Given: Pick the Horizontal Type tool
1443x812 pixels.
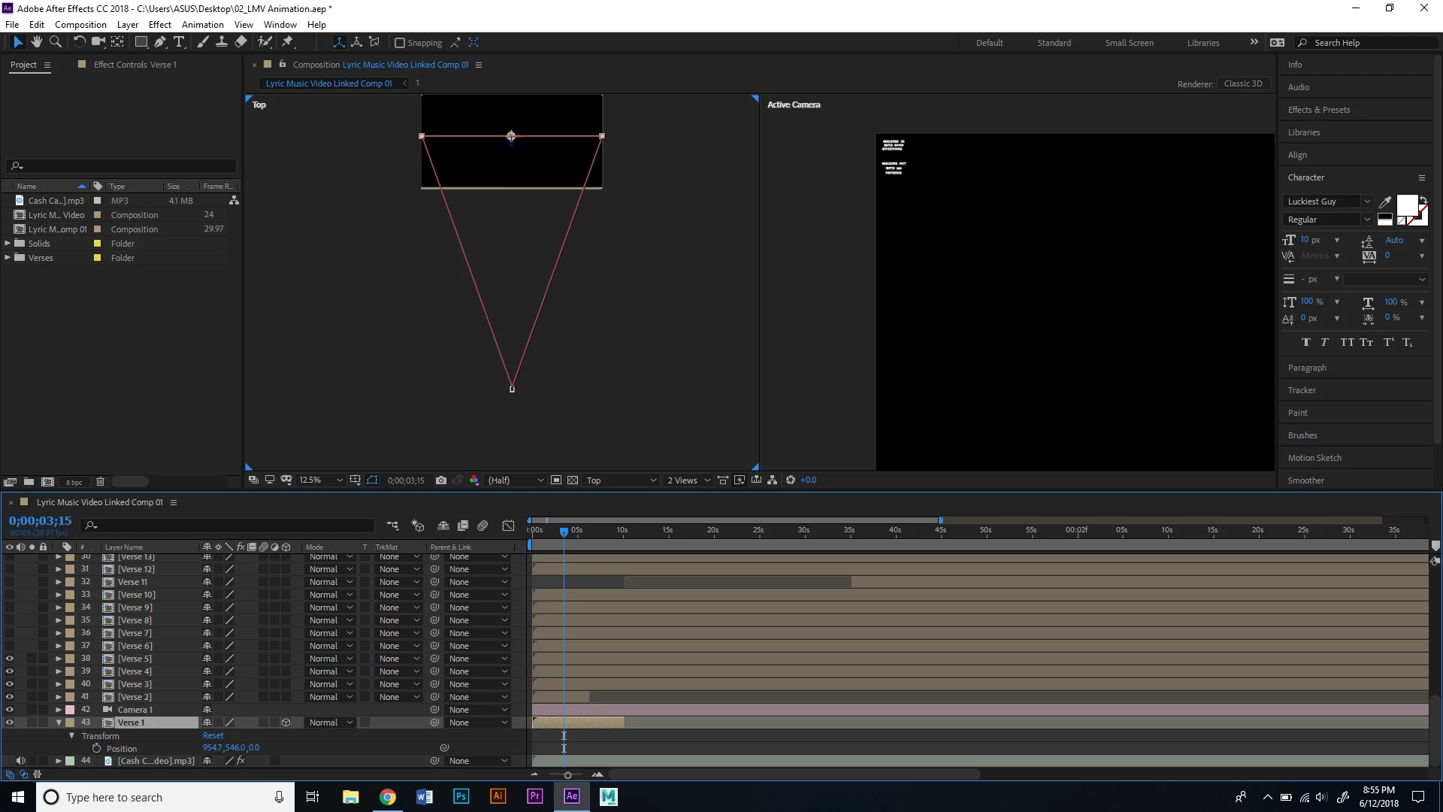Looking at the screenshot, I should [x=179, y=42].
